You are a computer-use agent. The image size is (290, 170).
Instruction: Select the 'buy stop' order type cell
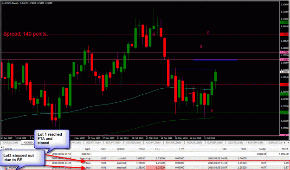[x=85, y=158]
